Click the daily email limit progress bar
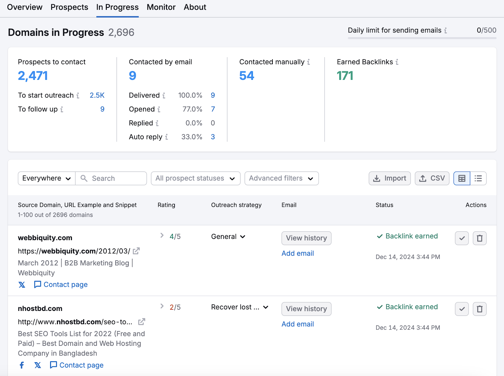Screen dimensions: 504x376 [x=422, y=38]
